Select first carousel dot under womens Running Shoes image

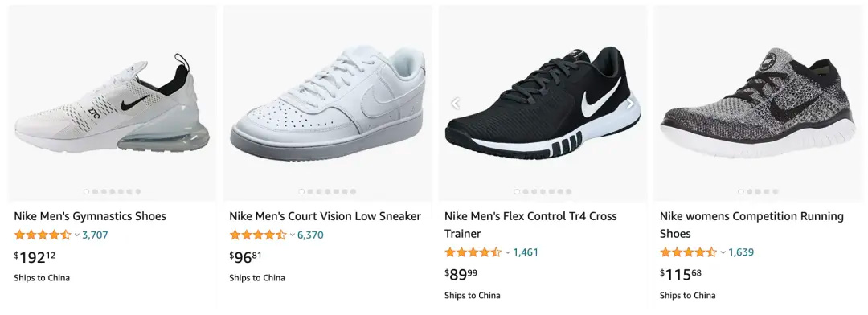point(741,191)
